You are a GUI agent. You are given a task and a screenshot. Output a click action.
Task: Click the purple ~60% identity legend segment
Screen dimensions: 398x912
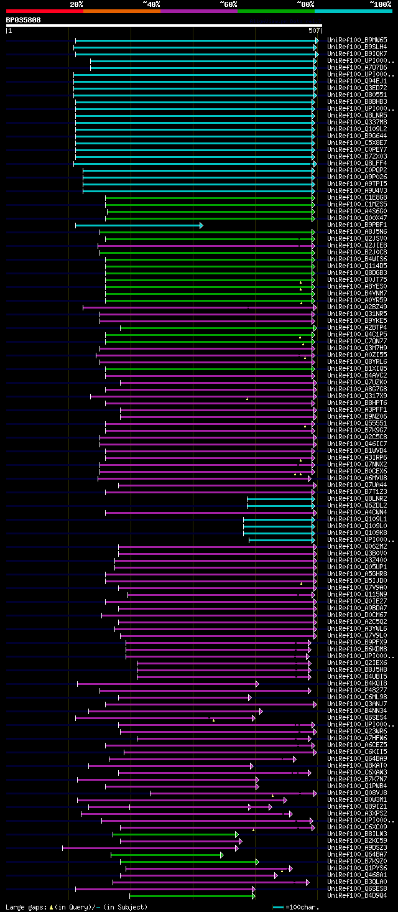[198, 11]
